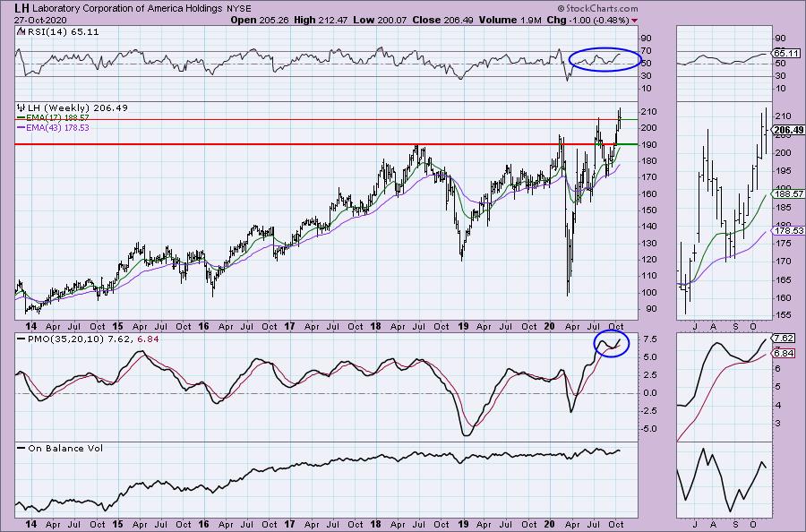Click the red down-arrow change indicator icon
This screenshot has width=806, height=532.
coord(635,21)
